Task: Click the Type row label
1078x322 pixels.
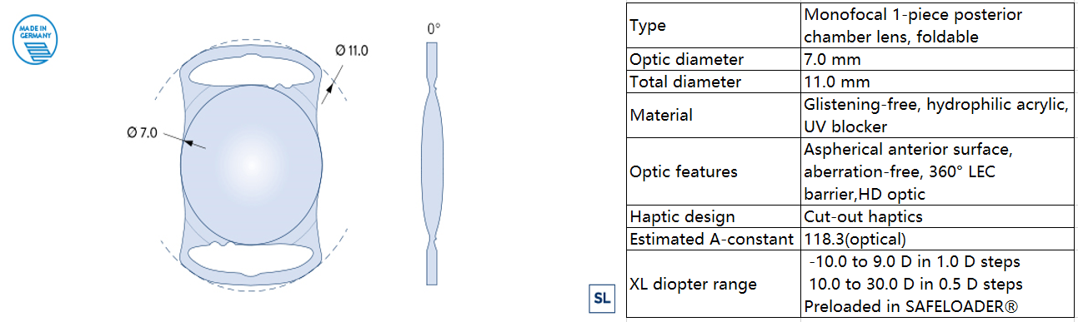Action: tap(649, 26)
